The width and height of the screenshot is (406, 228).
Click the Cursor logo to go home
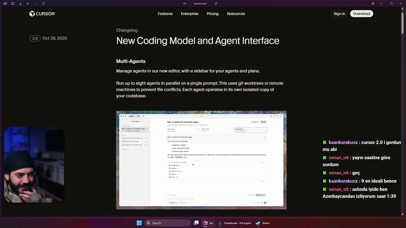point(42,14)
